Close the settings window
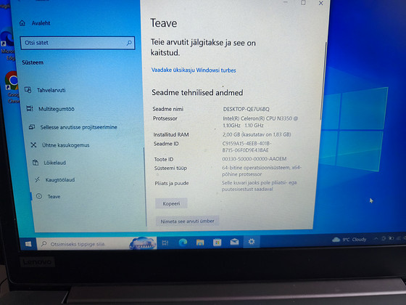The height and width of the screenshot is (305, 406). pyautogui.click(x=320, y=3)
